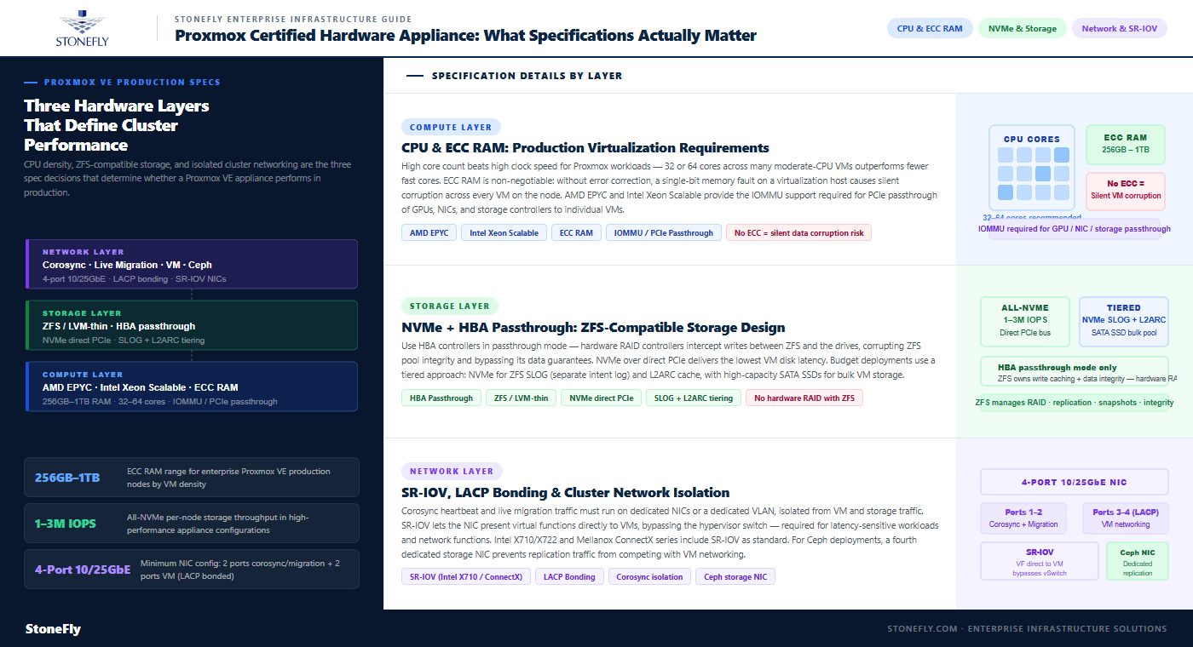1193x647 pixels.
Task: Click the Ports 1–2 Corosync + Migration box
Action: (1024, 518)
